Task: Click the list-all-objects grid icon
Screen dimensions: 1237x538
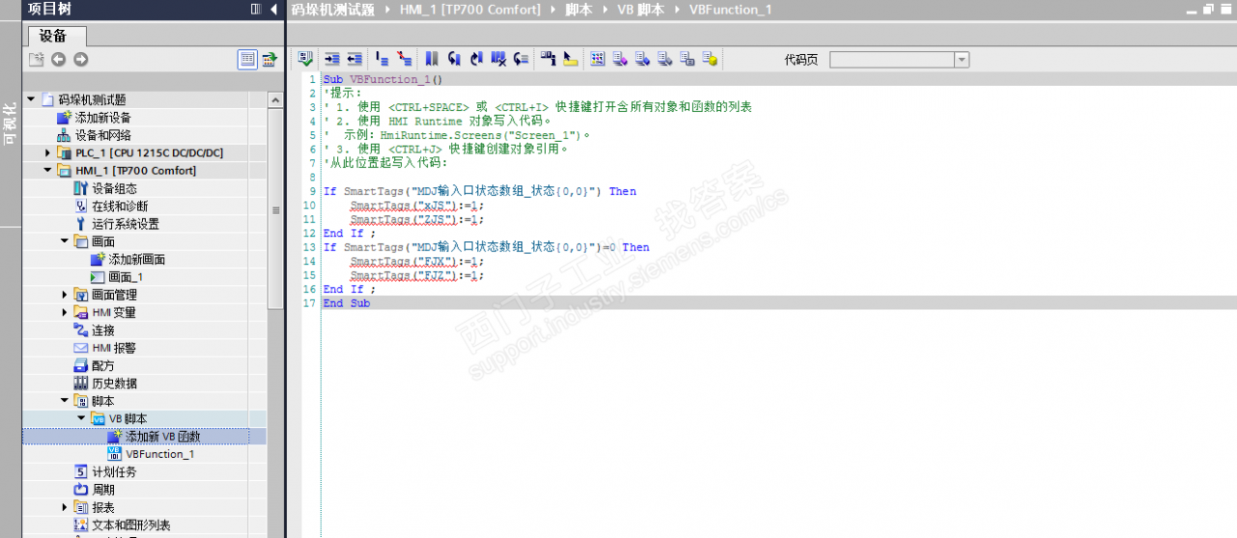Action: coord(597,59)
